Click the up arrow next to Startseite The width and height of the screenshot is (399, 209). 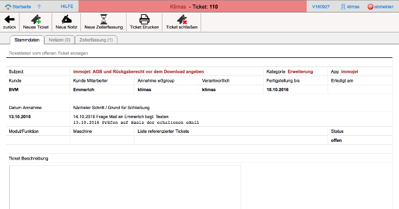coord(39,7)
